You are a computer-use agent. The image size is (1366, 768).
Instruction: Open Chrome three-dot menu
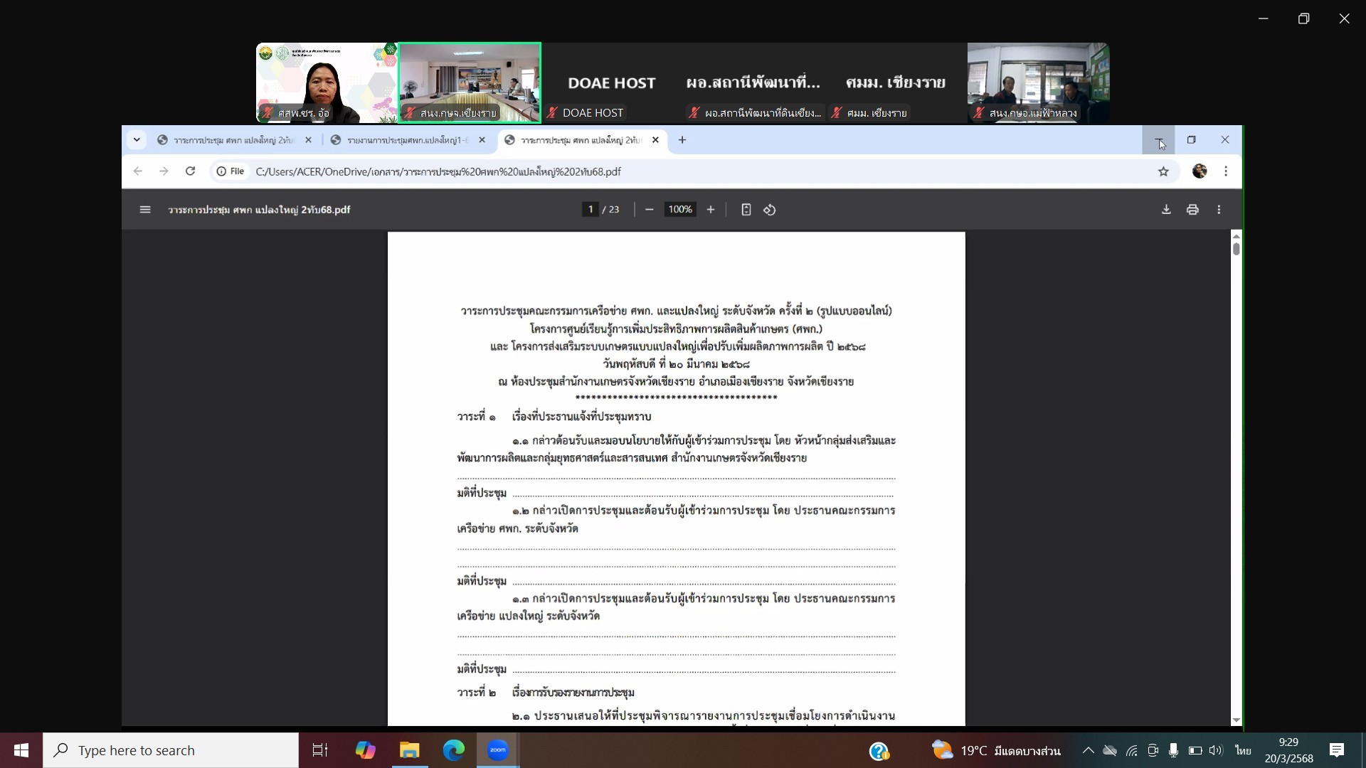(1226, 171)
